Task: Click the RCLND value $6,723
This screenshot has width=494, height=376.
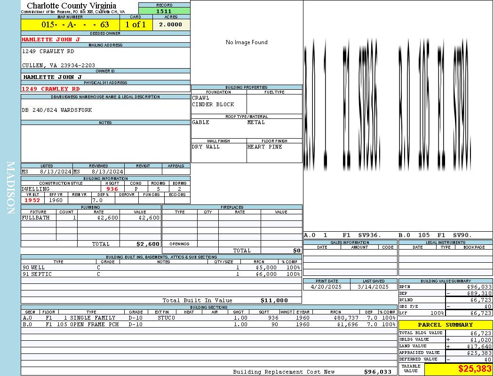Action: click(481, 300)
